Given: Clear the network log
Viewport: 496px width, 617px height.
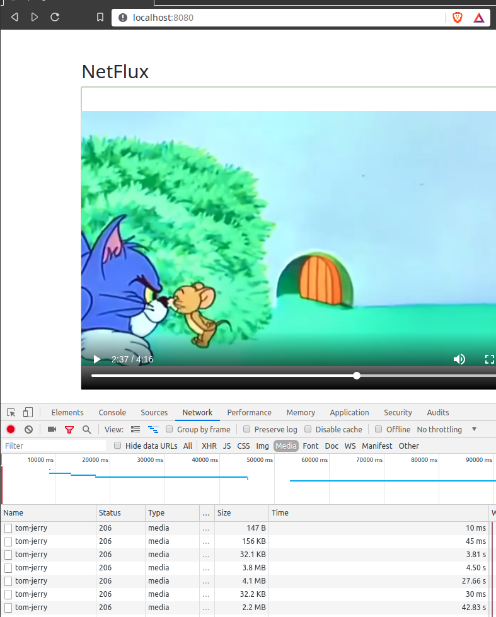Looking at the screenshot, I should (x=28, y=429).
